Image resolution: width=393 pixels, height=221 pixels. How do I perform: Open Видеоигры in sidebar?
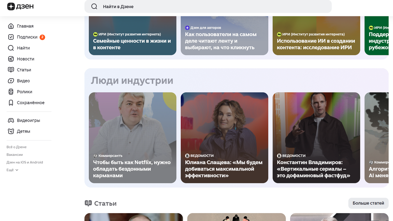click(x=29, y=120)
